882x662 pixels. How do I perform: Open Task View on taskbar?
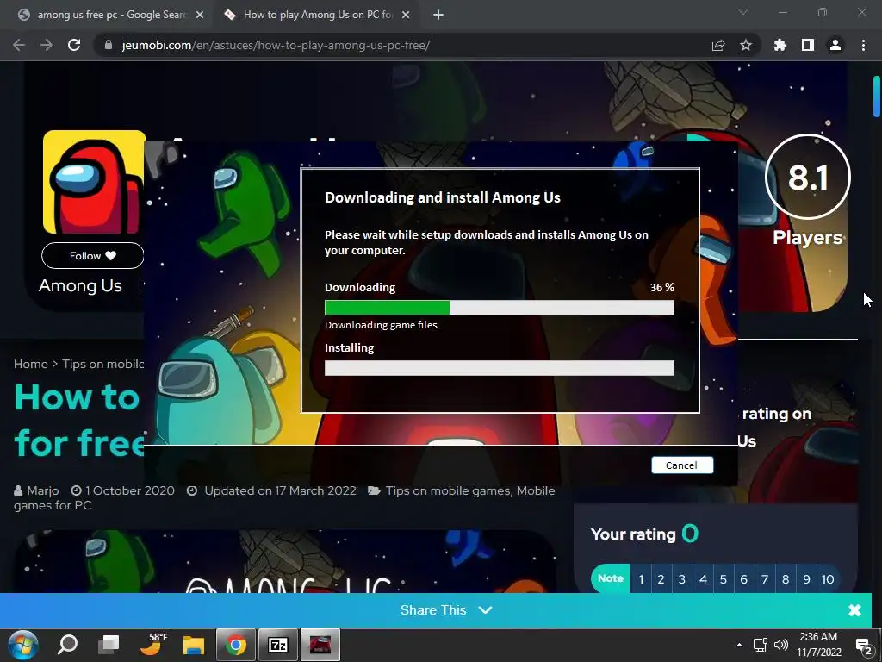[109, 645]
